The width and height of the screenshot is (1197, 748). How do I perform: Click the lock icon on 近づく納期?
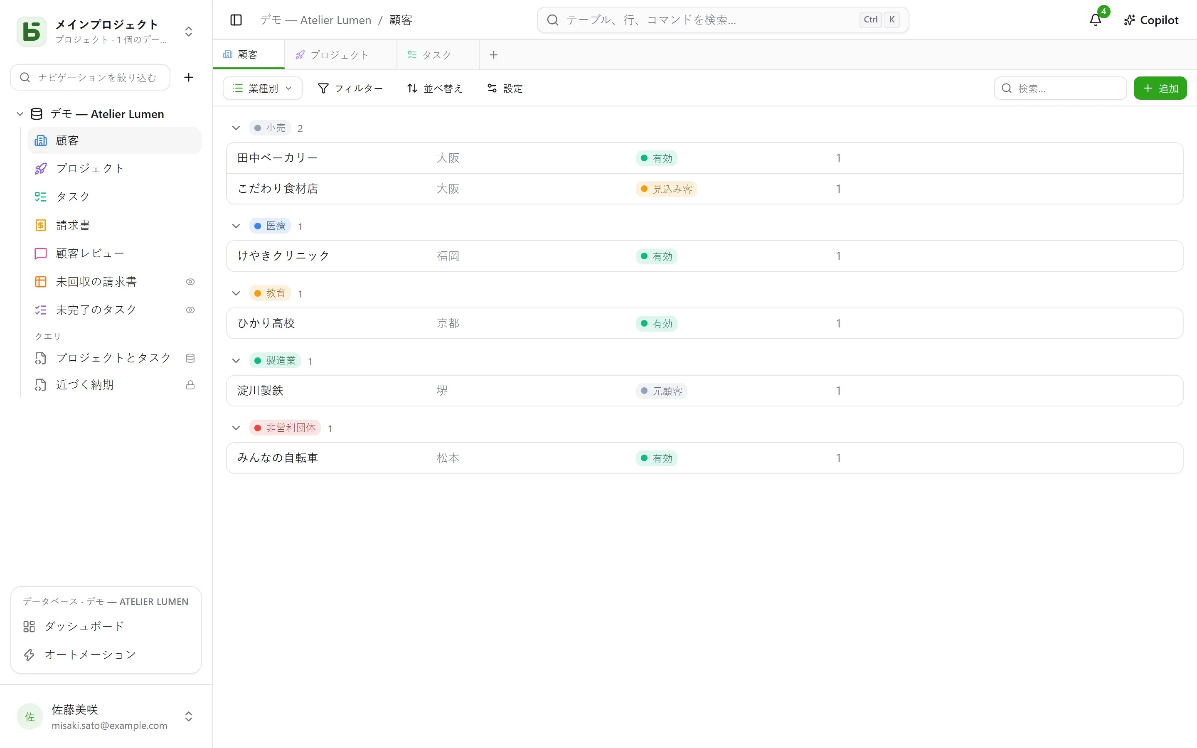(x=190, y=385)
